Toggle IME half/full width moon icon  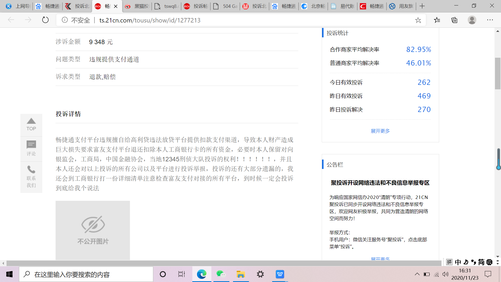(x=466, y=262)
